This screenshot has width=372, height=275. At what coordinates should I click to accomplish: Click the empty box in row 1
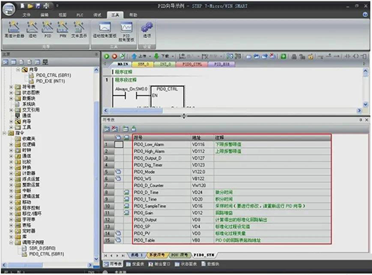(119, 144)
